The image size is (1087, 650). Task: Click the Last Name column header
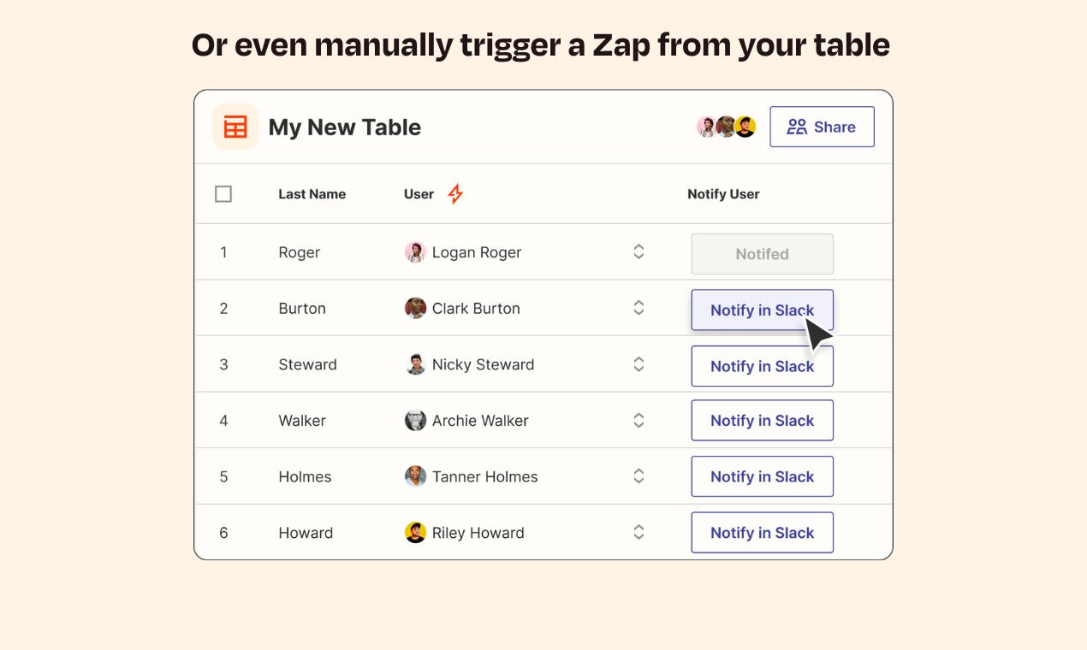click(312, 194)
